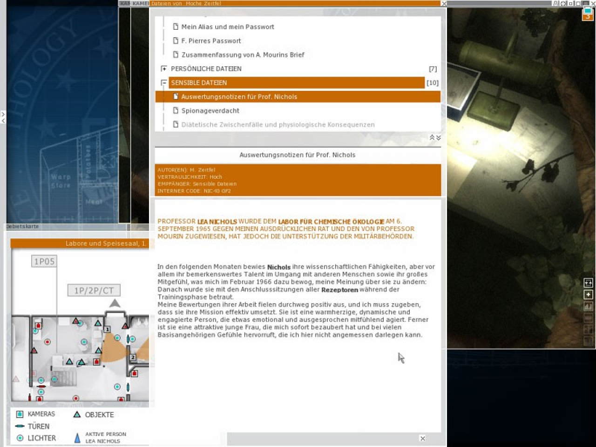Screen dimensions: 596x447
Task: Toggle LICHTER legend filter
Action: [x=36, y=438]
